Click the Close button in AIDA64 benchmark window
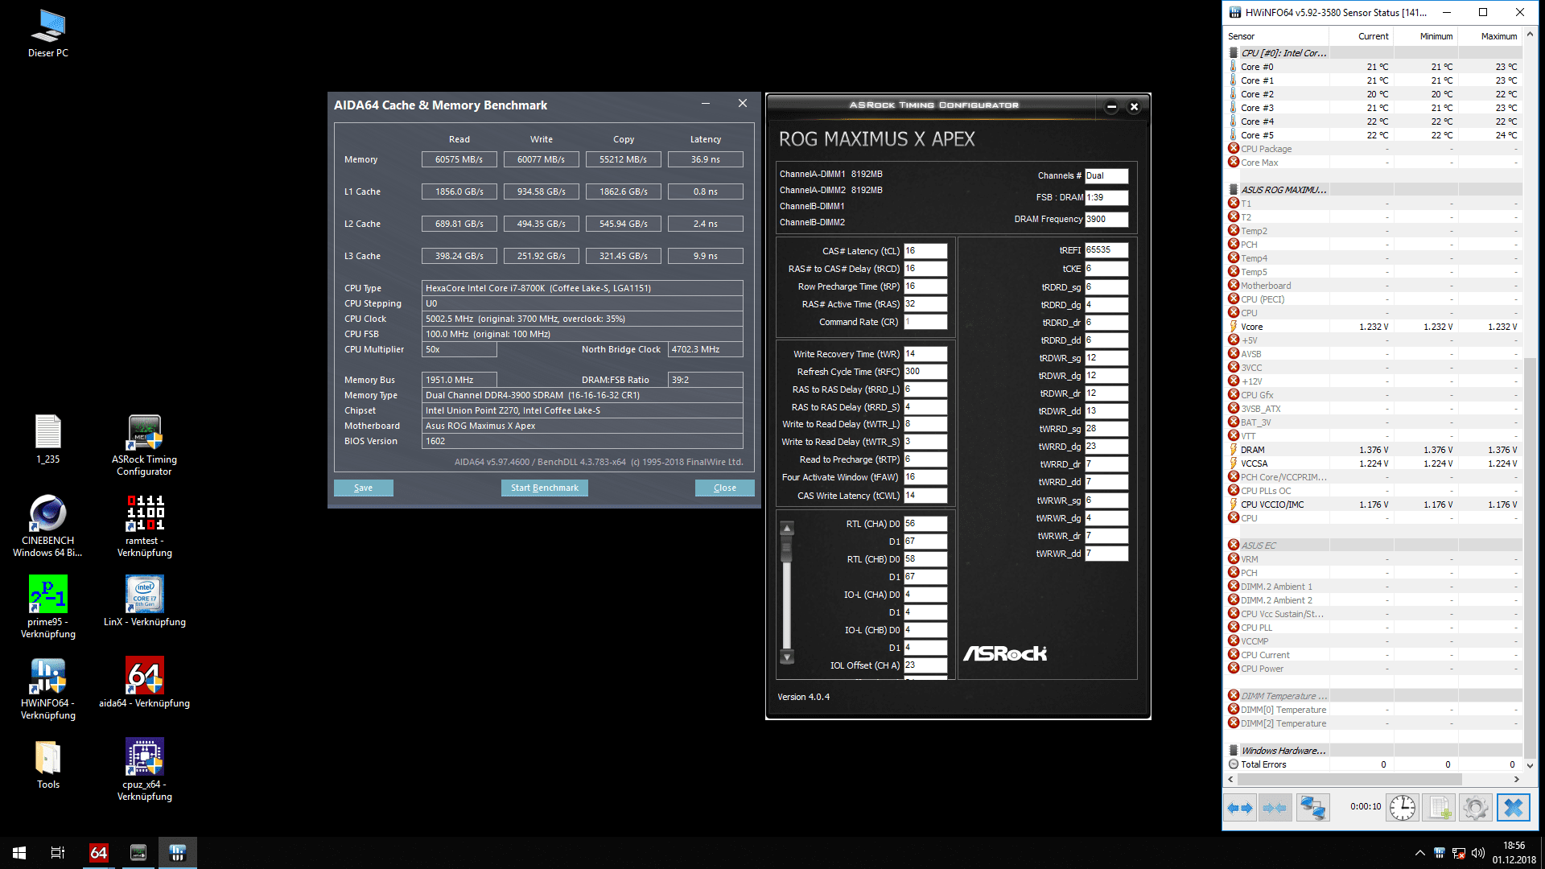The width and height of the screenshot is (1545, 869). [x=725, y=488]
